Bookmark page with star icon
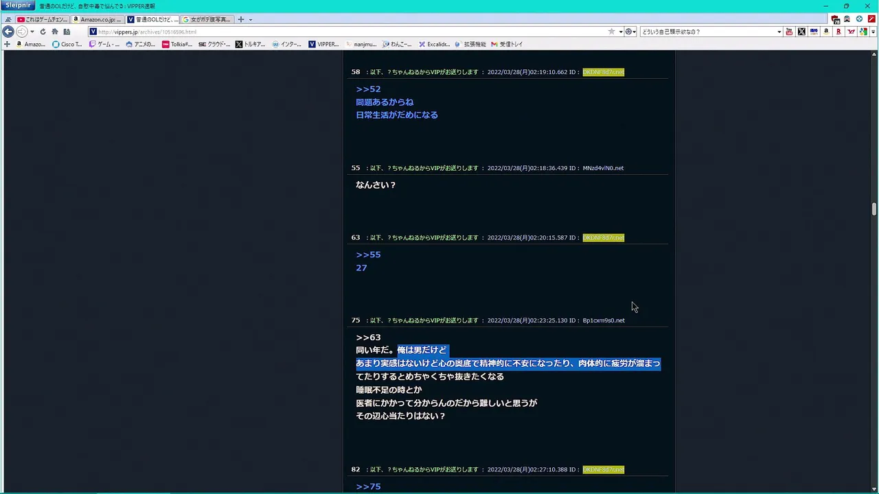The height and width of the screenshot is (494, 879). point(611,32)
